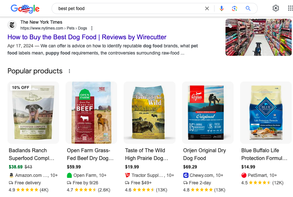This screenshot has width=293, height=197.
Task: Clear the search box text
Action: click(x=207, y=8)
